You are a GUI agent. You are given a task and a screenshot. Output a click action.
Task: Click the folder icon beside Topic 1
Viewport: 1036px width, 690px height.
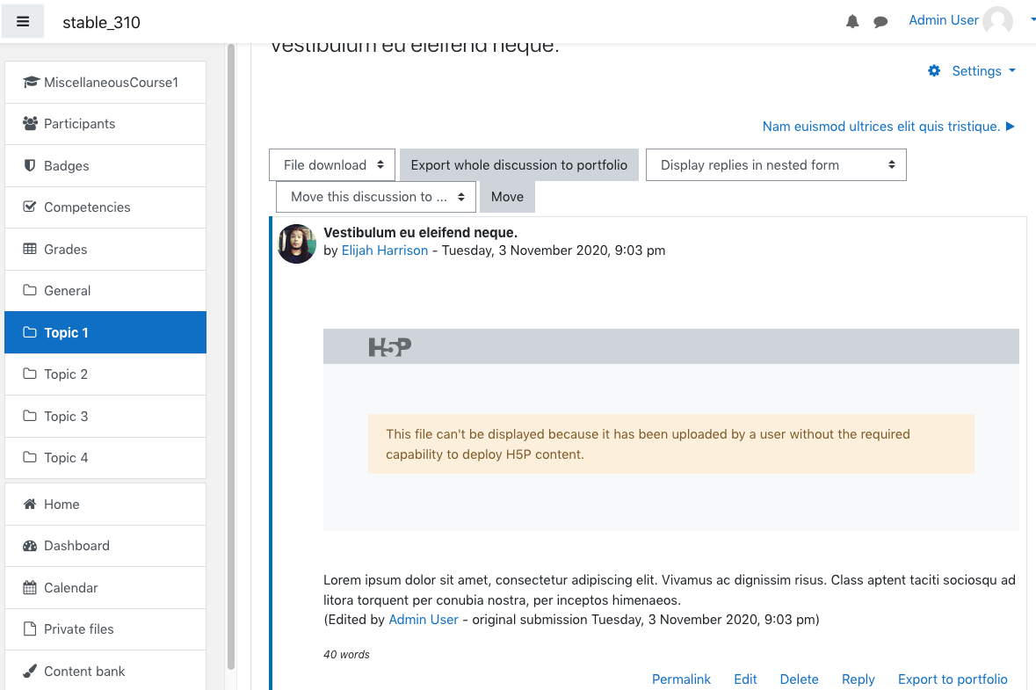[x=30, y=331]
